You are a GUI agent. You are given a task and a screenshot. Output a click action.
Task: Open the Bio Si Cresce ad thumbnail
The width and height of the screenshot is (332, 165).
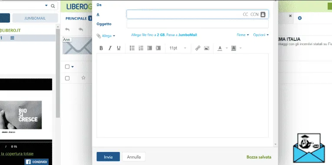click(21, 115)
